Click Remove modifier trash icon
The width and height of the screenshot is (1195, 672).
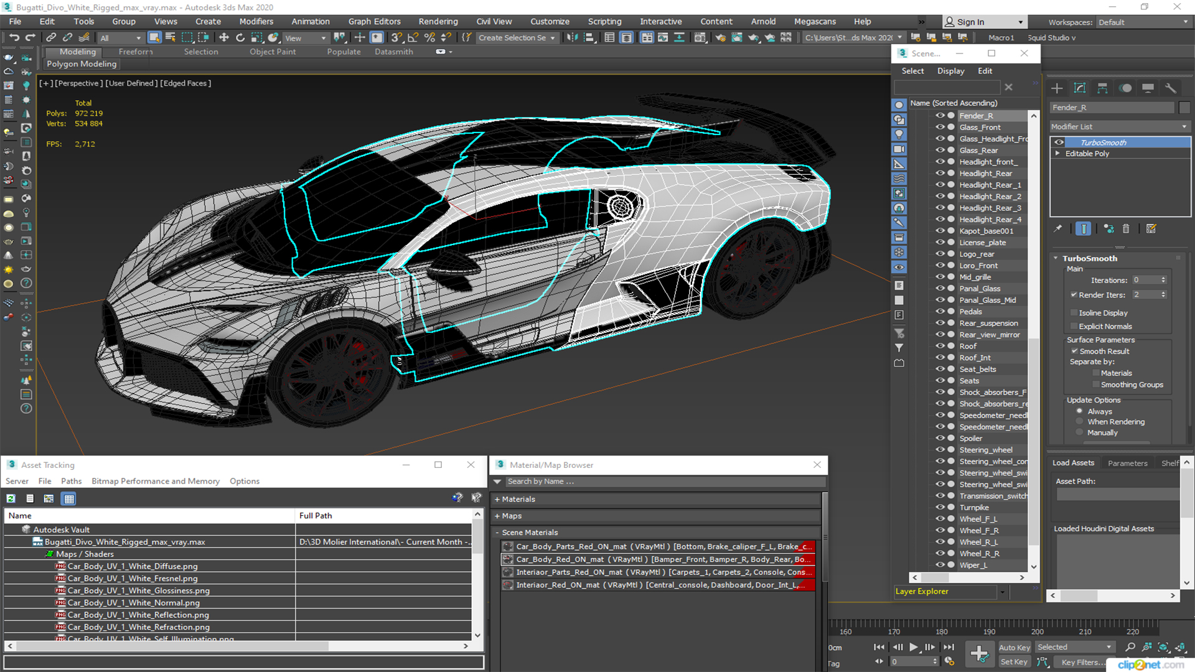[x=1126, y=229]
